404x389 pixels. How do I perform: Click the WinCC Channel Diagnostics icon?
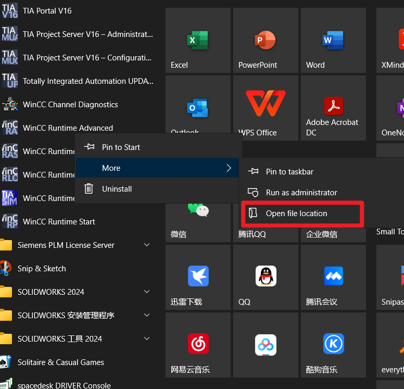pyautogui.click(x=10, y=104)
